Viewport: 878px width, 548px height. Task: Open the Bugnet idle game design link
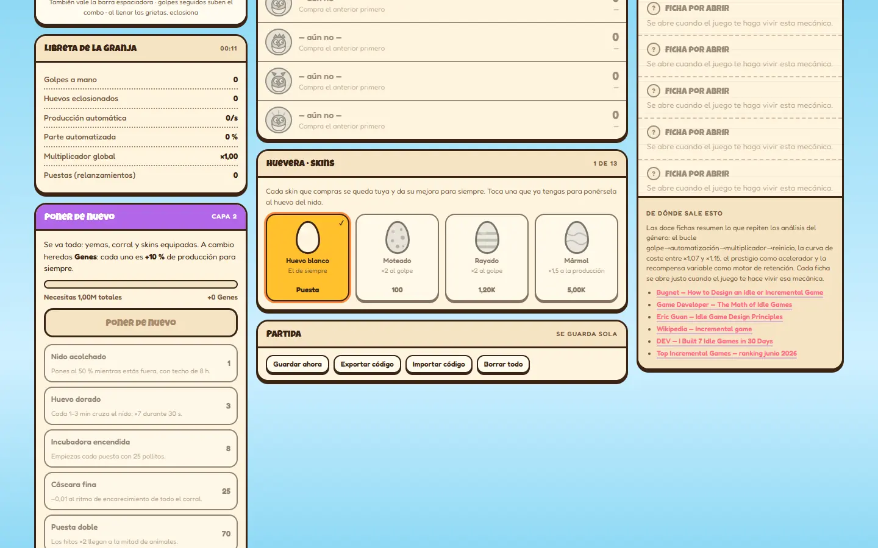740,292
